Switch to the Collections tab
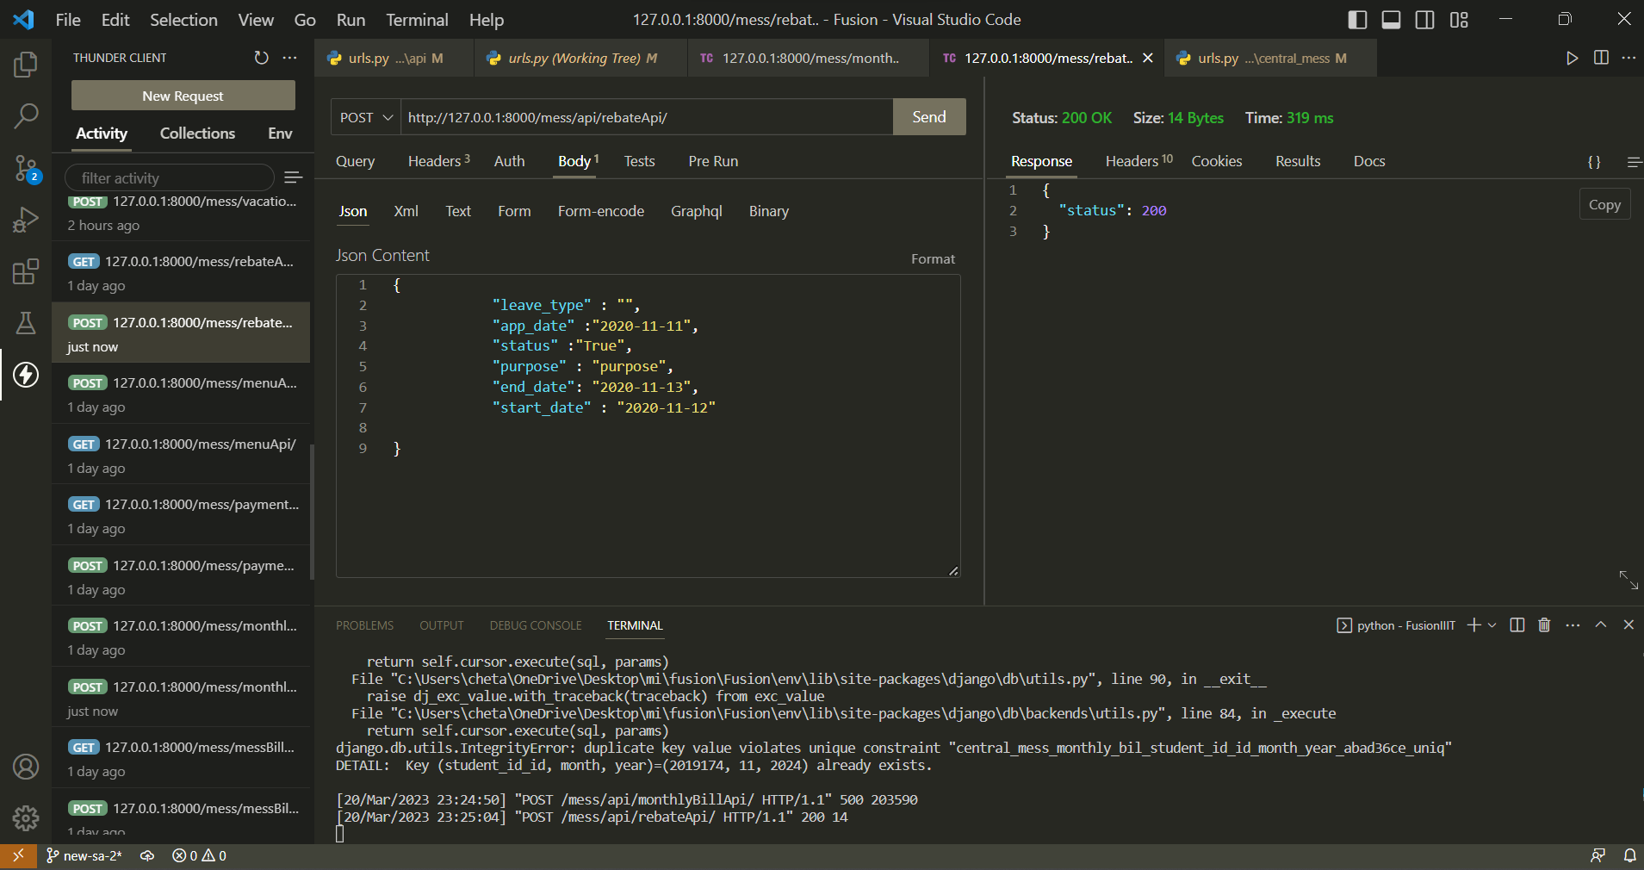The image size is (1644, 870). point(197,134)
